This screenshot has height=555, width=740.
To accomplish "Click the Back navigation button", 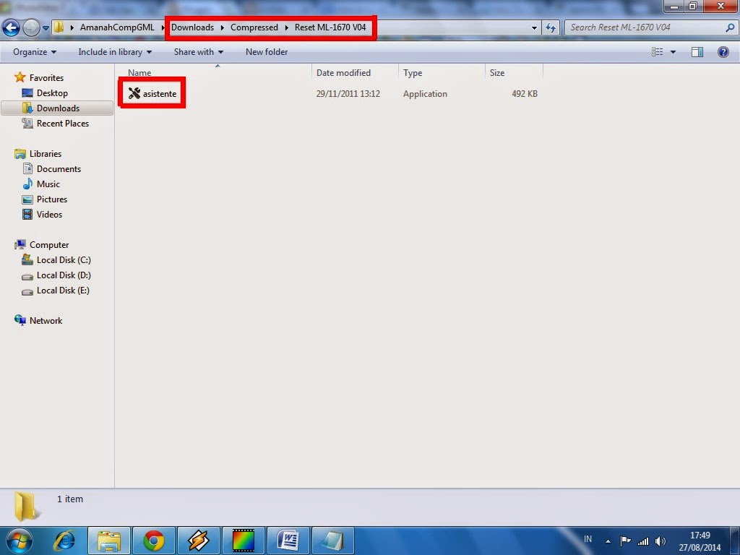I will [x=11, y=27].
